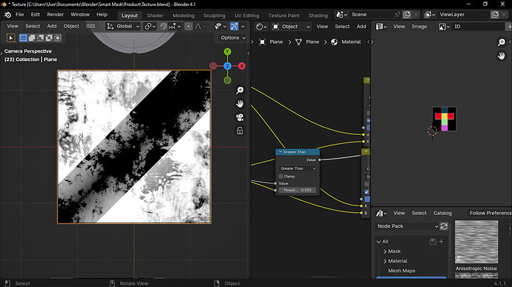Open the File menu

pos(19,15)
